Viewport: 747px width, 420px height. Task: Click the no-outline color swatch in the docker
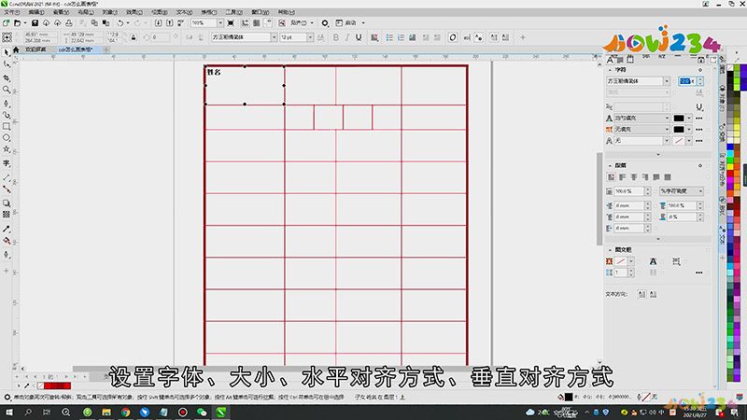tap(679, 141)
